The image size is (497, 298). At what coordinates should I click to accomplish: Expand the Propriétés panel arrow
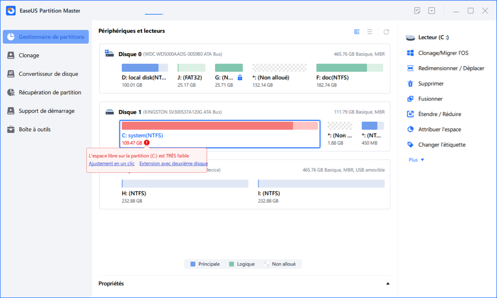point(388,284)
